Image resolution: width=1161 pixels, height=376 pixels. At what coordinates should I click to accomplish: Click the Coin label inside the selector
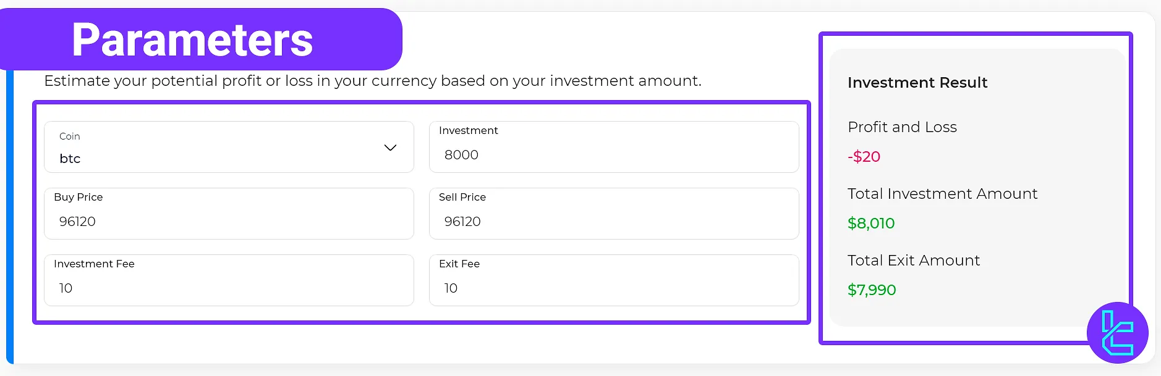click(70, 136)
